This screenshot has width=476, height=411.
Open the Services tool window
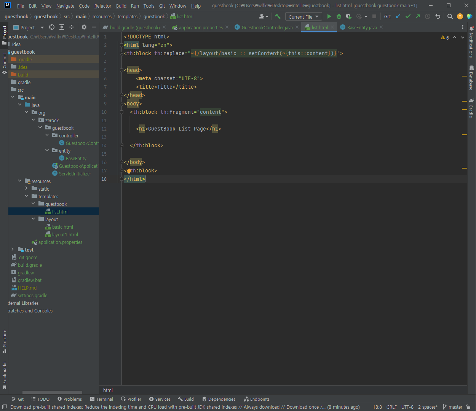coord(160,399)
